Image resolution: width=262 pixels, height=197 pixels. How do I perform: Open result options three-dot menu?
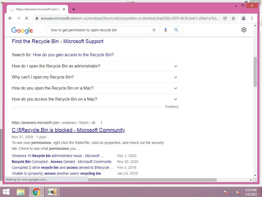coord(101,123)
